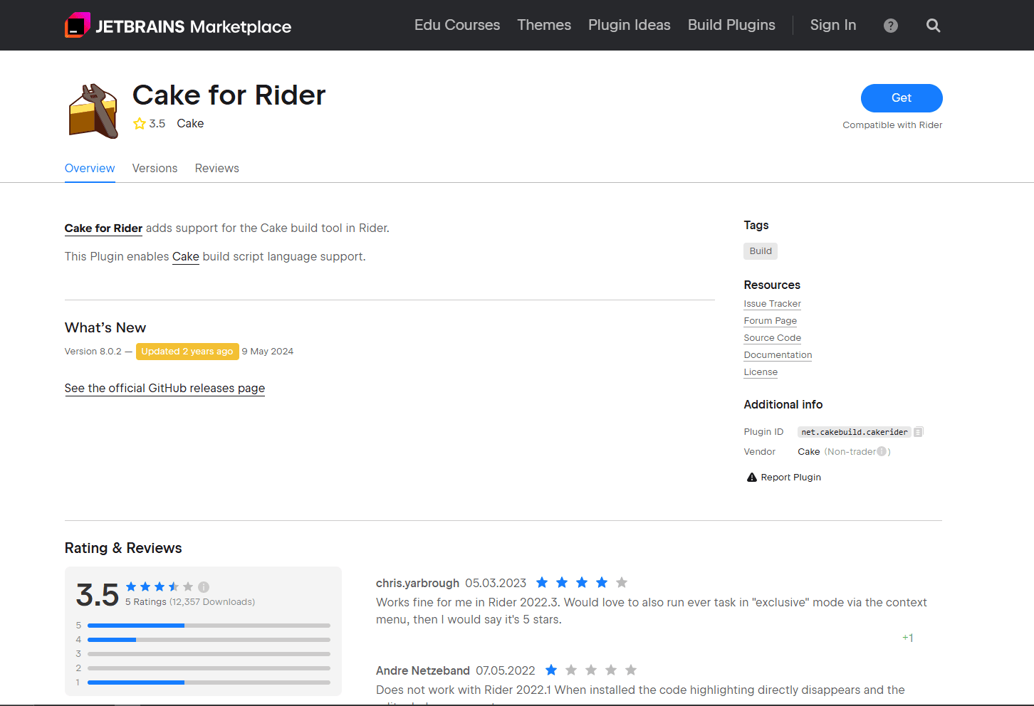Screen dimensions: 1034x706
Task: Select the Overview tab
Action: [x=90, y=168]
